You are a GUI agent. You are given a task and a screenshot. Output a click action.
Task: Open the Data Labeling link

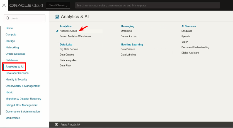[x=128, y=55]
